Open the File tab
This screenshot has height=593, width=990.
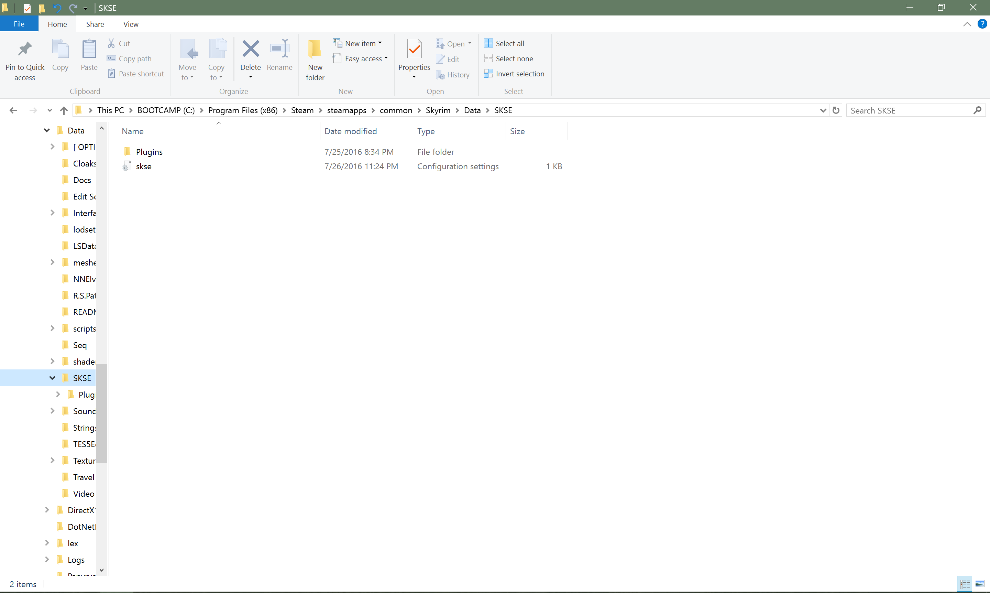pos(19,24)
